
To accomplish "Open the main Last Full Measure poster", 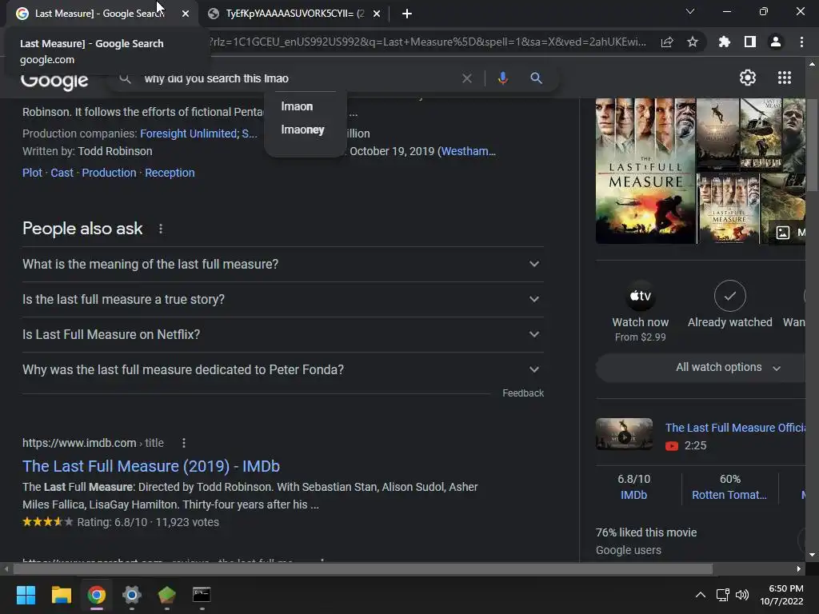I will click(646, 171).
